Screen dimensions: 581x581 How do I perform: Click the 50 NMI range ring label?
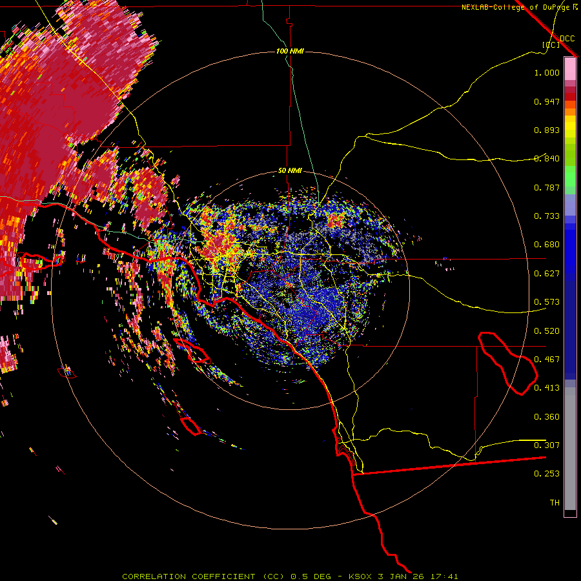pos(290,170)
